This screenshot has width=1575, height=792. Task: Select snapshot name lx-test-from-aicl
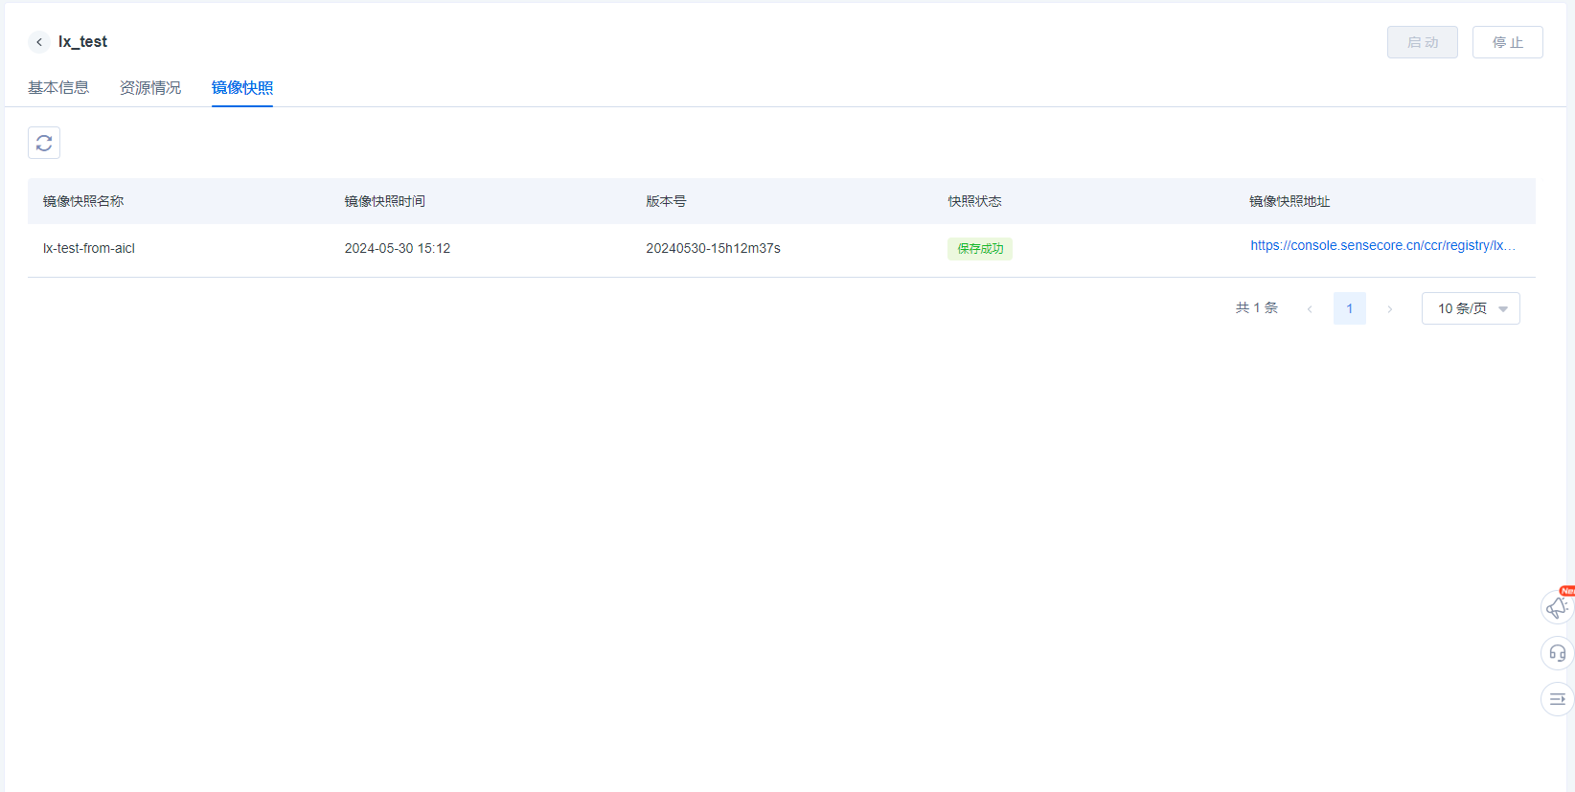tap(89, 248)
